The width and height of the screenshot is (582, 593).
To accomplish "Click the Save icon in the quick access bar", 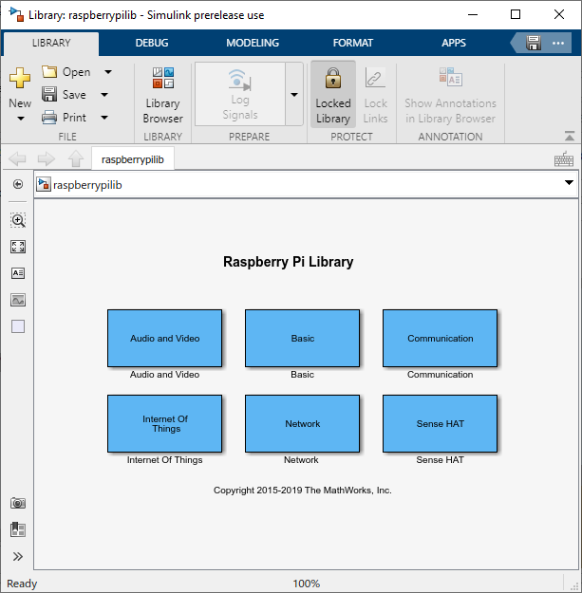I will pos(534,44).
